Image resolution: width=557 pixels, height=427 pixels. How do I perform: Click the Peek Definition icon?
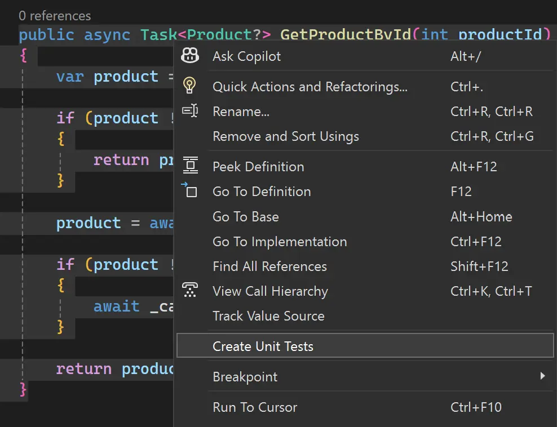191,166
